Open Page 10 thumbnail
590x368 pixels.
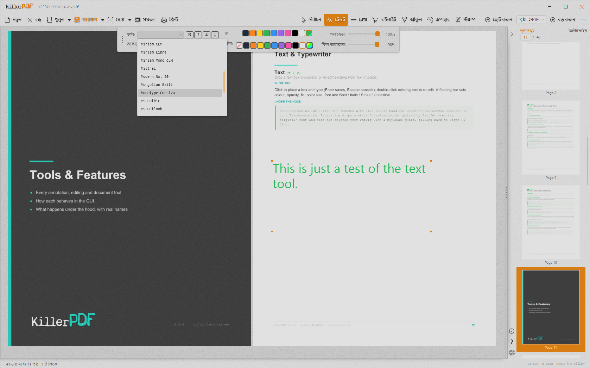coord(551,222)
